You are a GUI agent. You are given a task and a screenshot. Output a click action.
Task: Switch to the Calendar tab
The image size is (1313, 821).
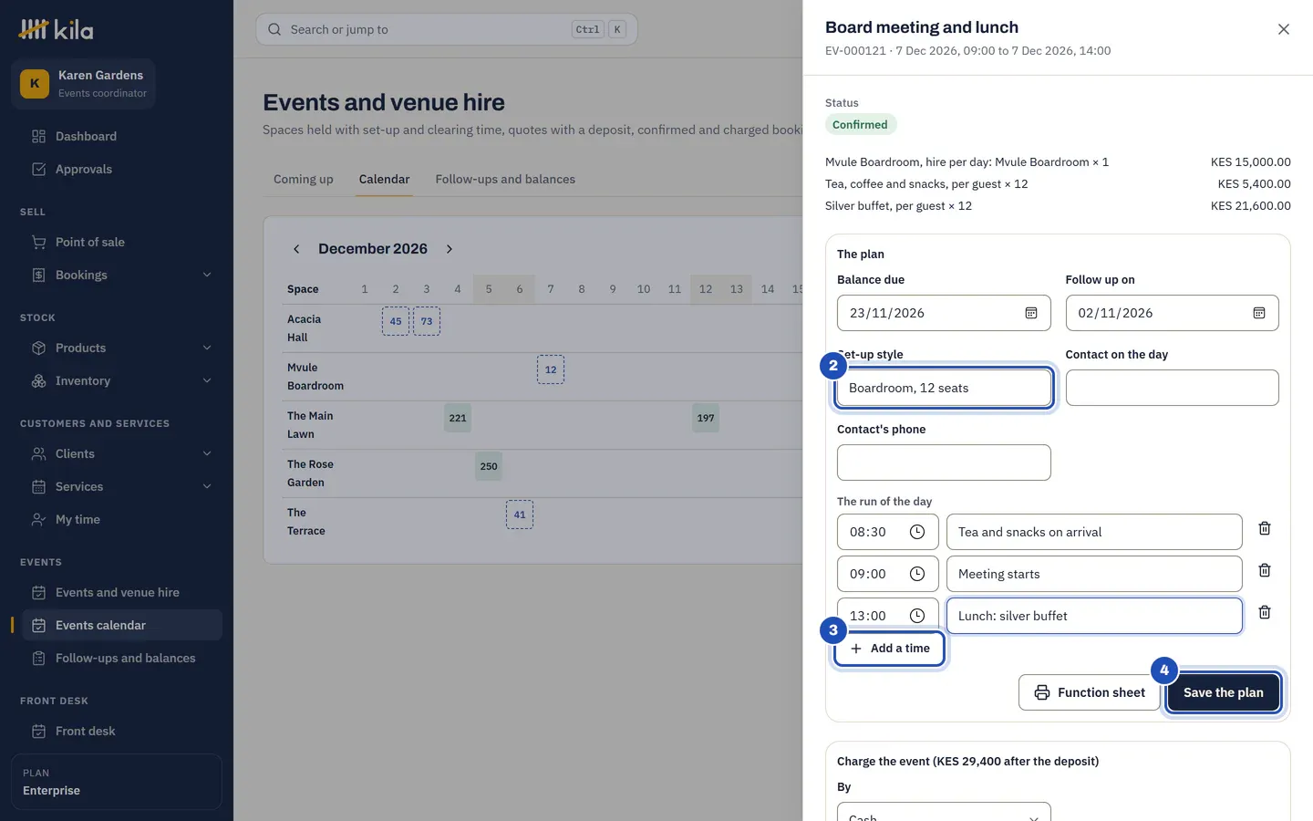click(x=384, y=179)
